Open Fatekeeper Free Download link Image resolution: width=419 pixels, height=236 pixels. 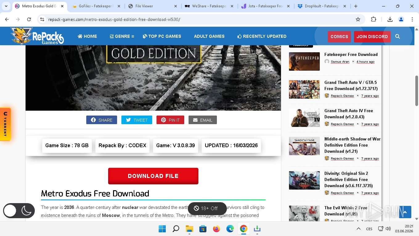pos(351,54)
